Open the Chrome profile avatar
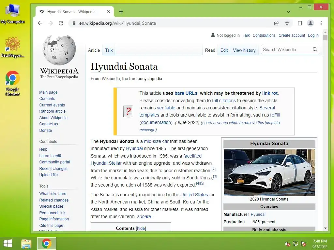The height and width of the screenshot is (250, 334). click(x=311, y=23)
